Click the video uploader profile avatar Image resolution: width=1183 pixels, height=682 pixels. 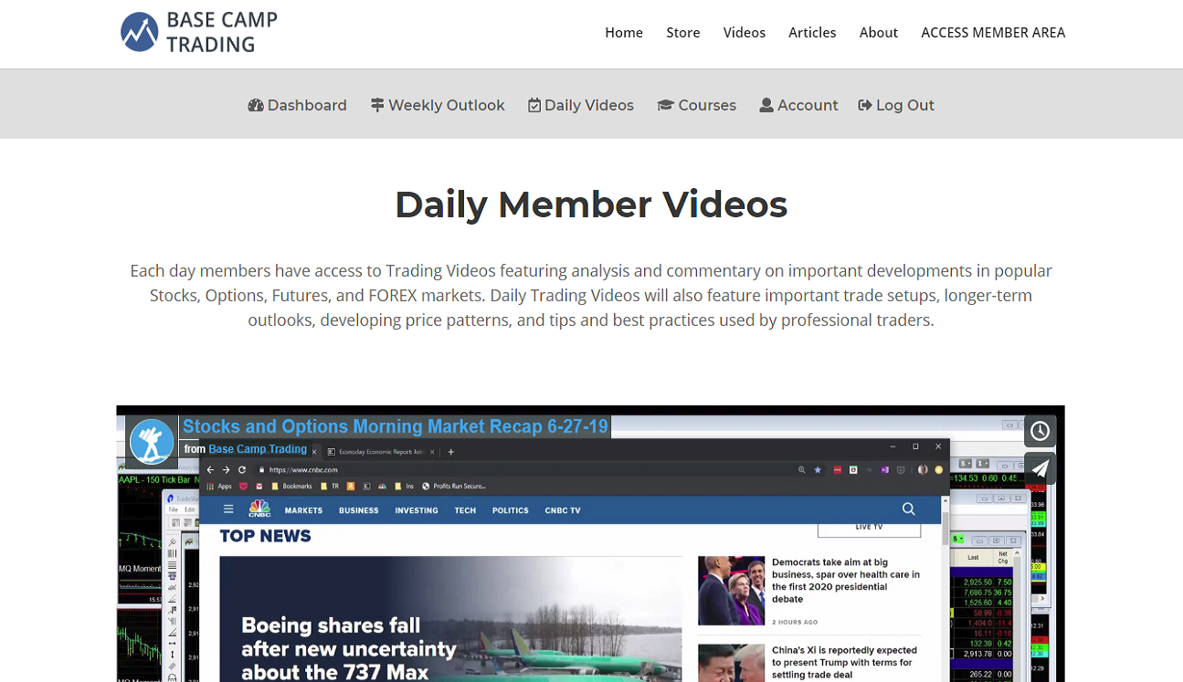(152, 441)
